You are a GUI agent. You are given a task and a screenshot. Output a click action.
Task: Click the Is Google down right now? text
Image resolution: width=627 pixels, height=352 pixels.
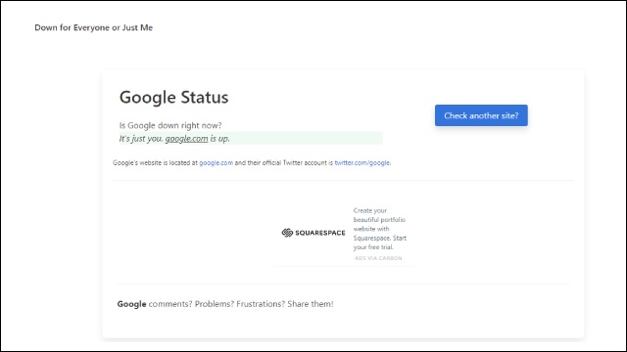click(170, 125)
